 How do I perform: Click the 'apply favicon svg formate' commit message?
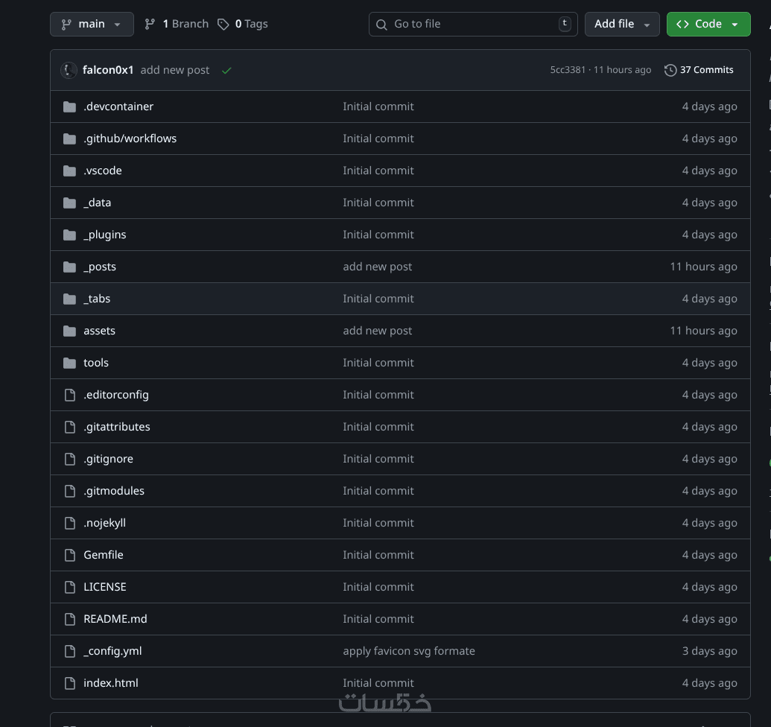click(x=409, y=651)
